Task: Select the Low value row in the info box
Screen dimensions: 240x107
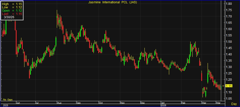Action: 12,7
